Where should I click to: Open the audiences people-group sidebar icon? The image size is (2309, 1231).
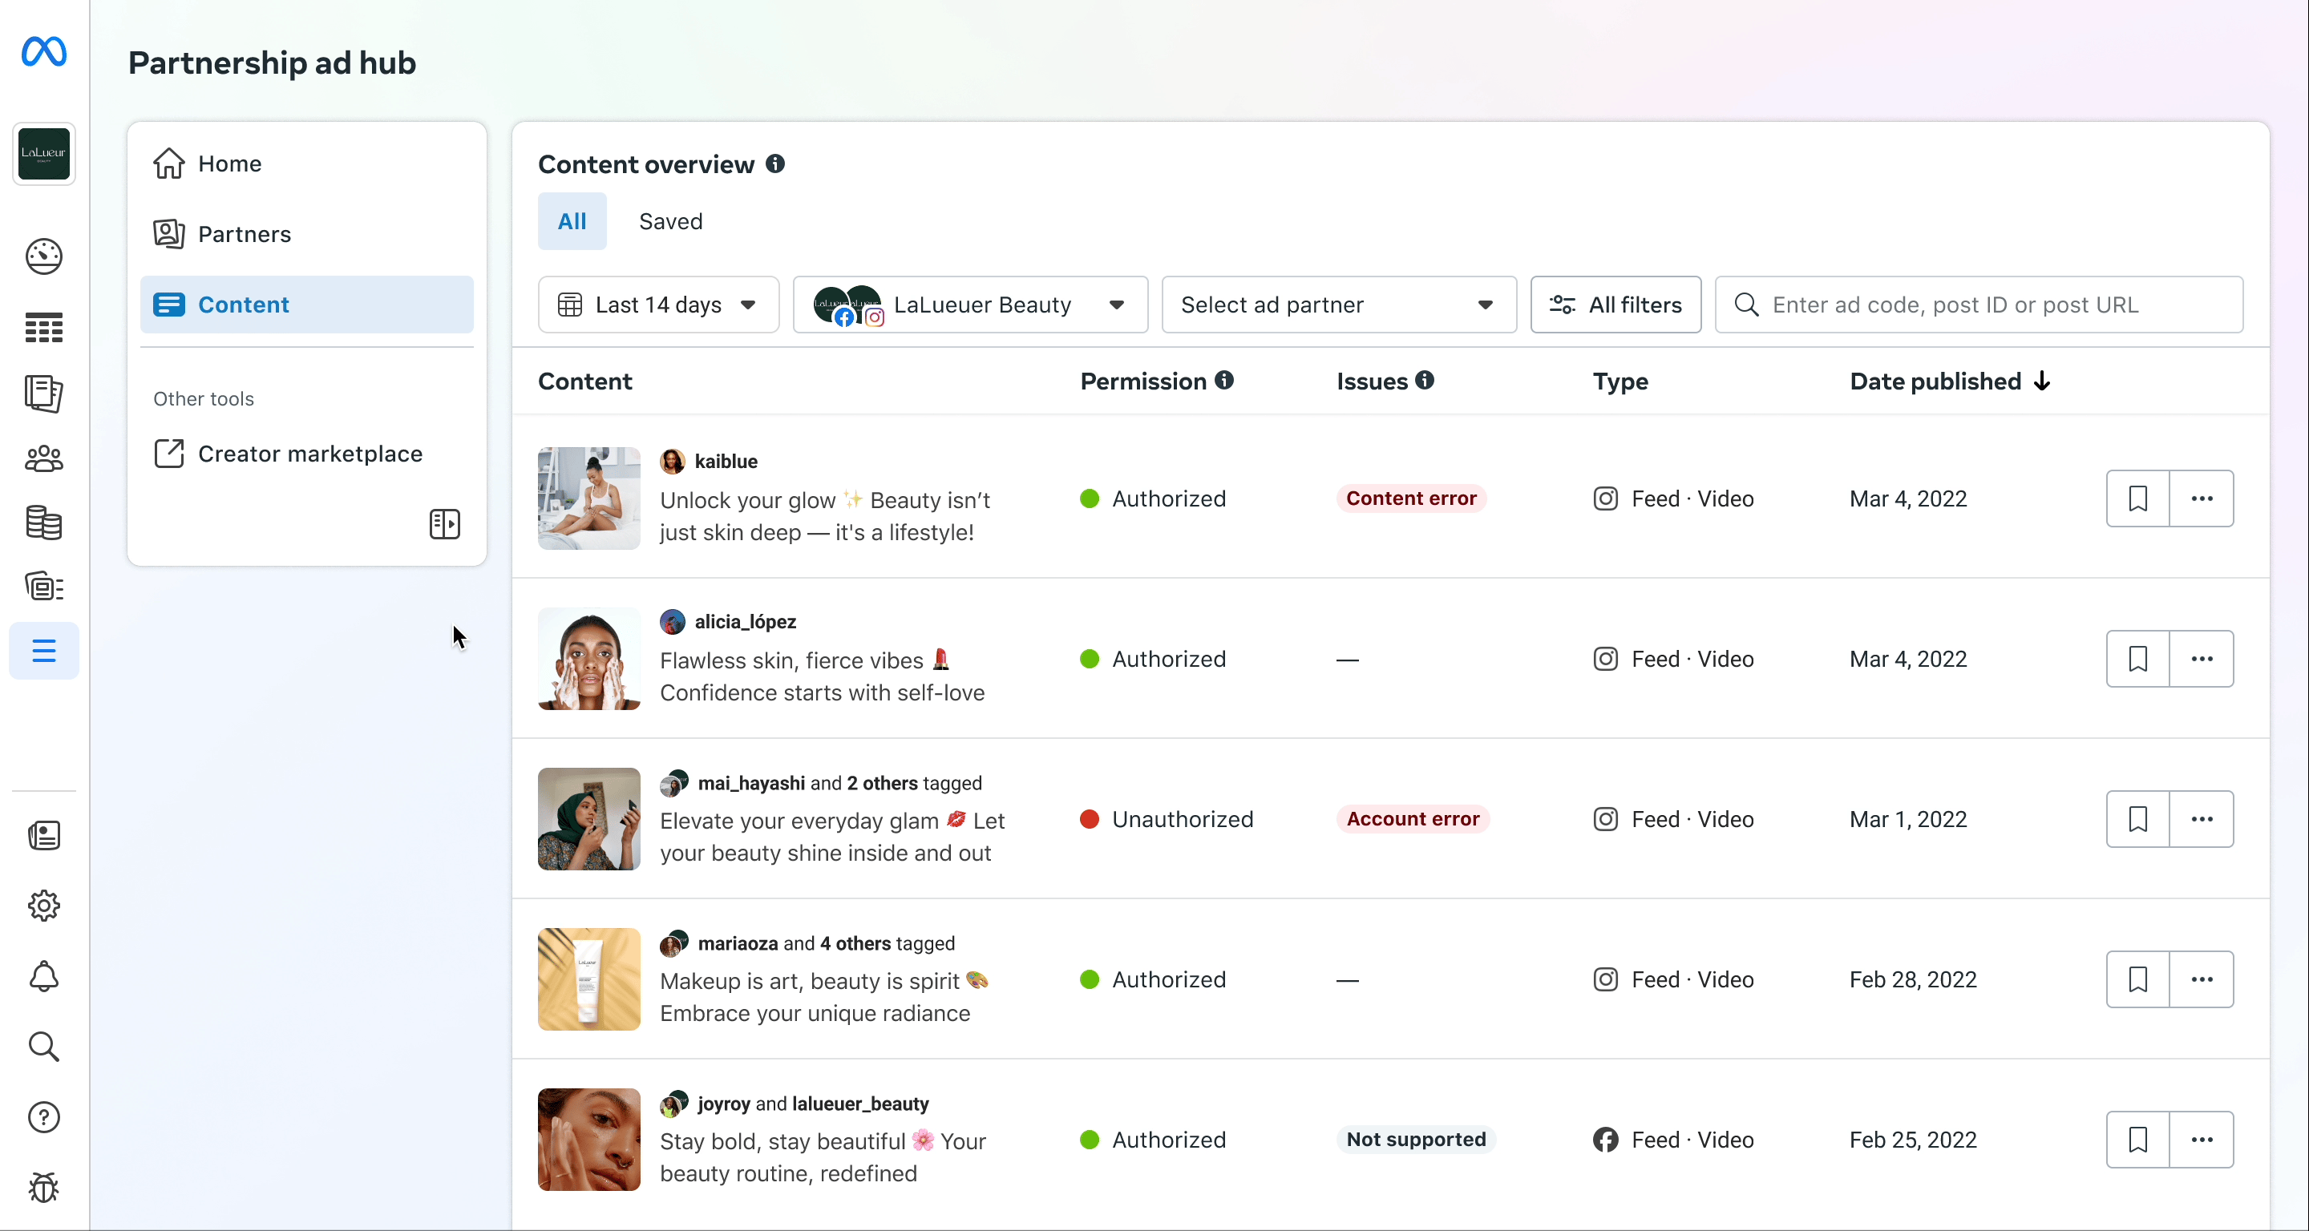(44, 458)
